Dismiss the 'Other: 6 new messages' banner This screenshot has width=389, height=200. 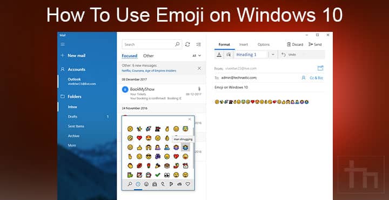coord(199,68)
